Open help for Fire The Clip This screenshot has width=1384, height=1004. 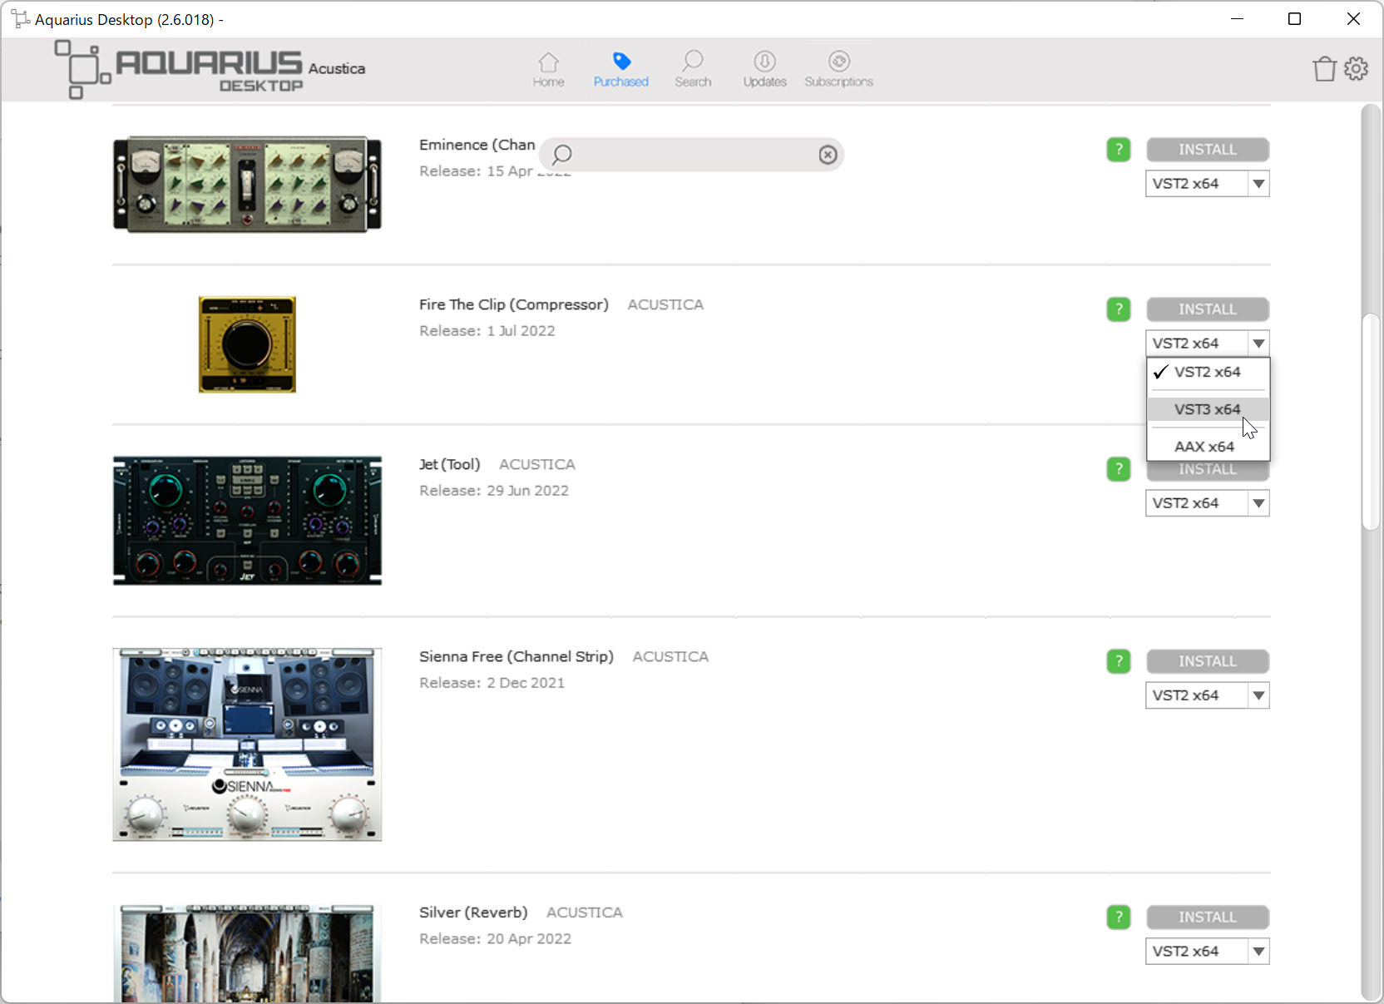coord(1119,309)
